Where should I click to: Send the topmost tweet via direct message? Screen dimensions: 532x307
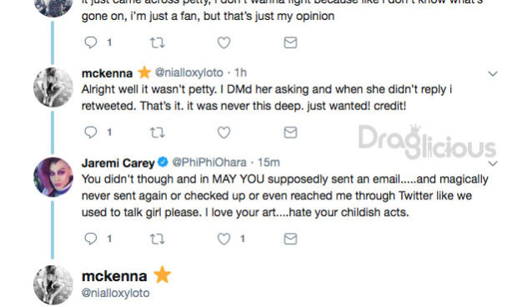coord(290,43)
